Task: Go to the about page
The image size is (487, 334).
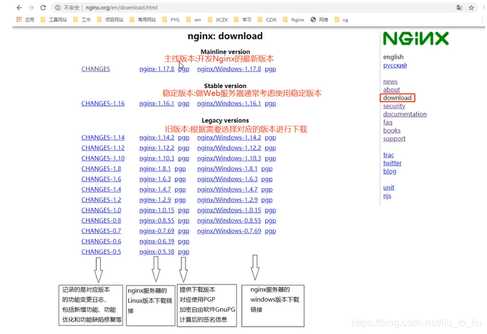Action: (391, 89)
